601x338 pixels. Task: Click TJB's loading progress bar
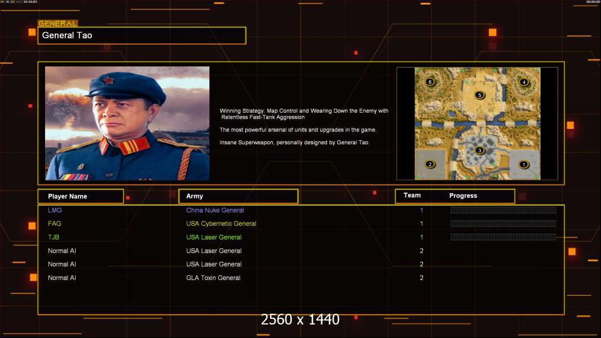click(x=503, y=237)
